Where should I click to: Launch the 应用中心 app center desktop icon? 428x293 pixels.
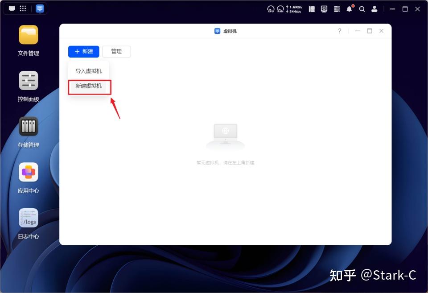29,172
